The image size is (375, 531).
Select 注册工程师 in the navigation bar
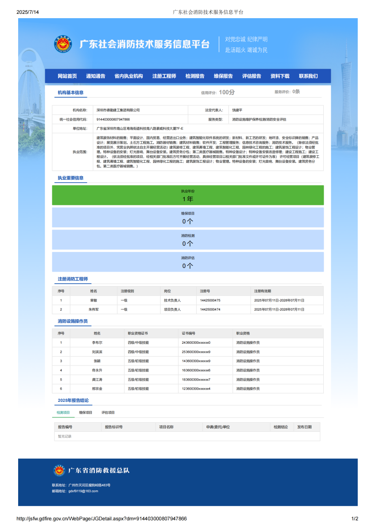coord(164,76)
